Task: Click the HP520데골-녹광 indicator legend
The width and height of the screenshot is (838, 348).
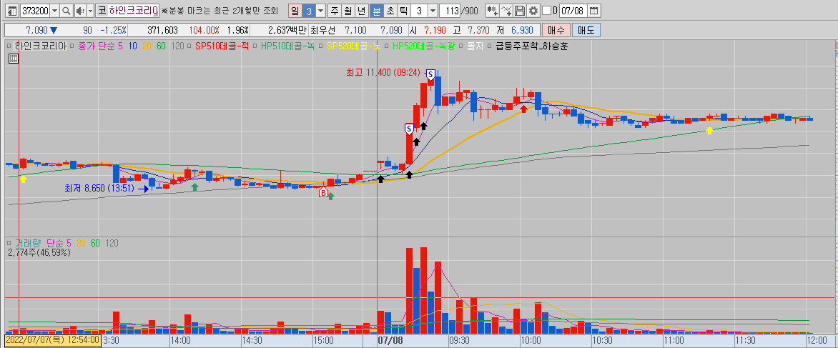Action: point(424,46)
